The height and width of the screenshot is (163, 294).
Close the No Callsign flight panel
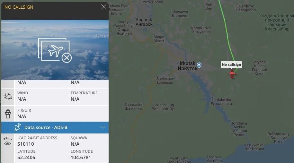point(103,7)
